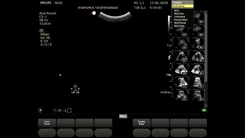The height and width of the screenshot is (138, 245).
Task: Click the HGen setting text
Action: tap(45, 34)
